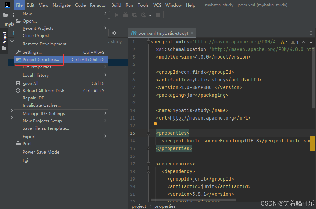Click the yellow intention lightbulb icon
The height and width of the screenshot is (209, 316).
(155, 124)
